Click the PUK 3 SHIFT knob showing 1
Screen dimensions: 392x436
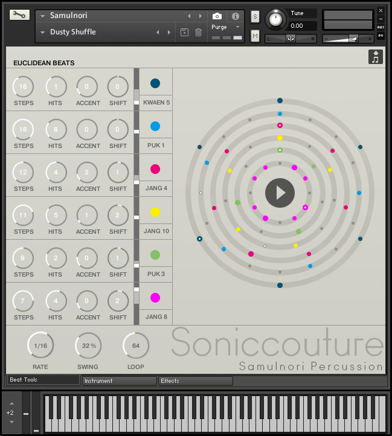pyautogui.click(x=118, y=258)
